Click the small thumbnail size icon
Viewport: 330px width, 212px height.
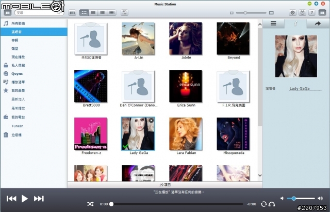point(232,13)
